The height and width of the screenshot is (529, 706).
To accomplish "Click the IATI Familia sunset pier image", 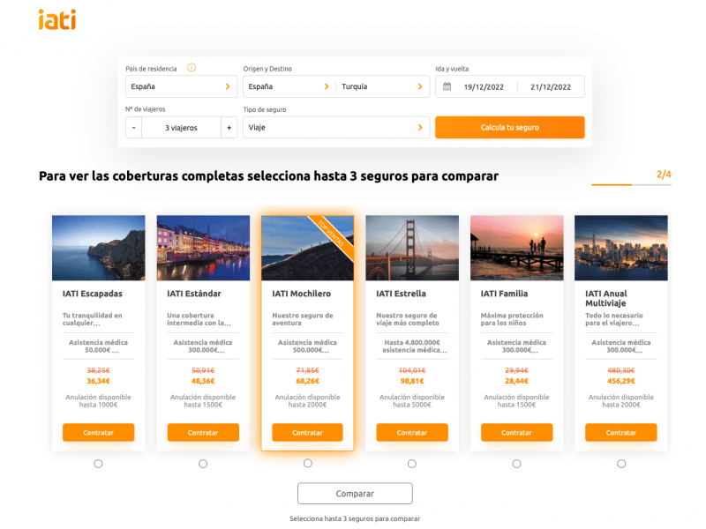I will tap(516, 248).
